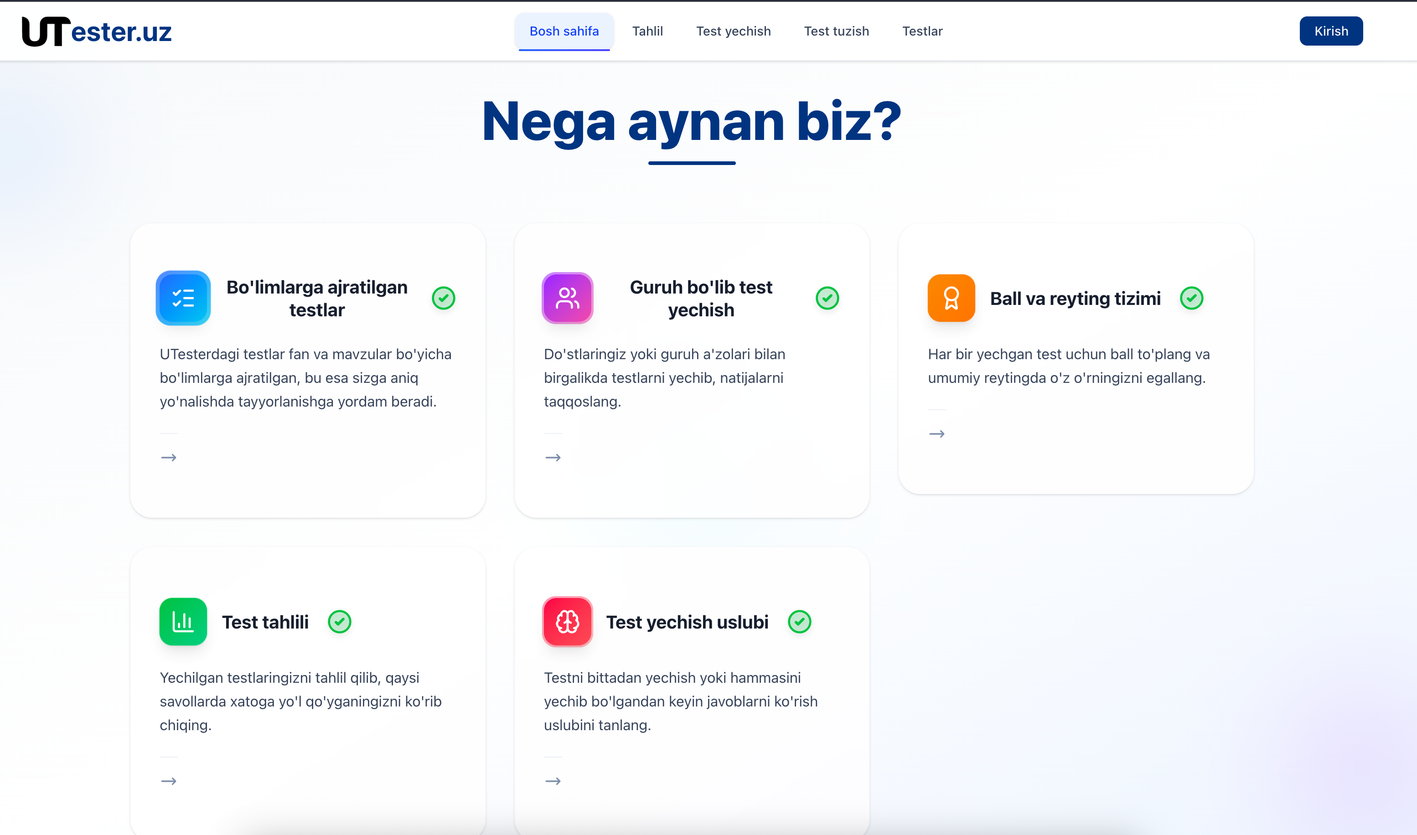
Task: Follow arrow in Ball va reyting tizimi card
Action: pyautogui.click(x=937, y=434)
